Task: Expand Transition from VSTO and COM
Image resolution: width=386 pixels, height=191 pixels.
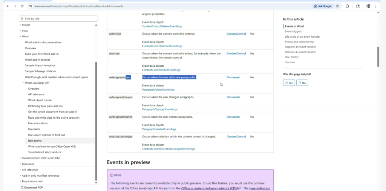Action: click(x=20, y=158)
